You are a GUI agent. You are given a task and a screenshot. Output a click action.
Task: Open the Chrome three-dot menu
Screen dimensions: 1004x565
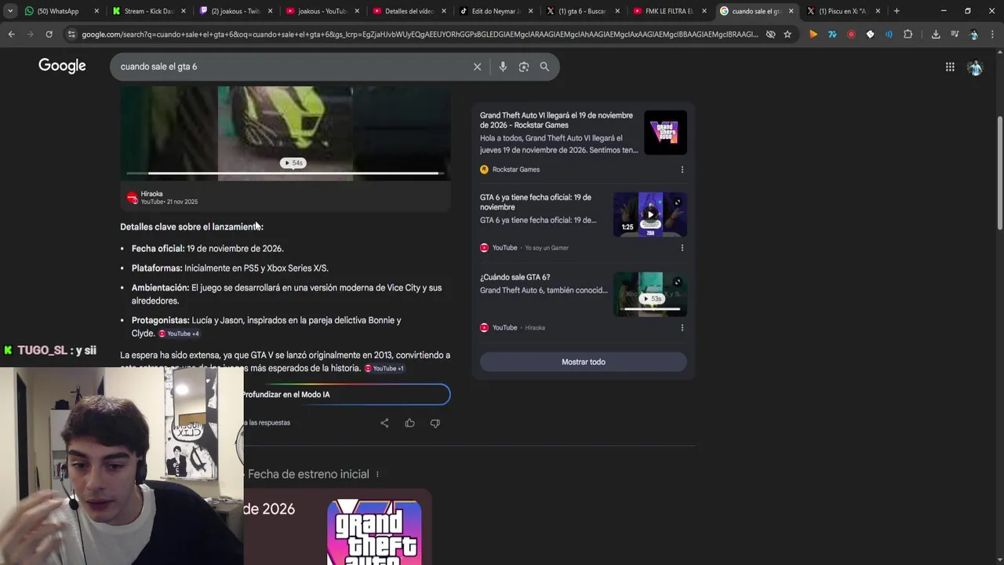(993, 35)
